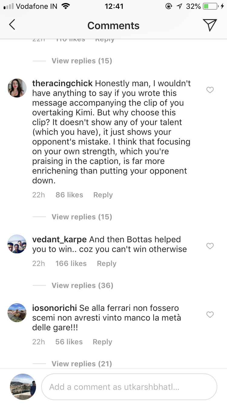Like theracingchick's comment with heart
The height and width of the screenshot is (405, 227).
coord(210,90)
